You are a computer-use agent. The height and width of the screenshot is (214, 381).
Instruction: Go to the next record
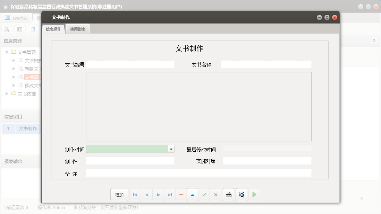point(158,194)
